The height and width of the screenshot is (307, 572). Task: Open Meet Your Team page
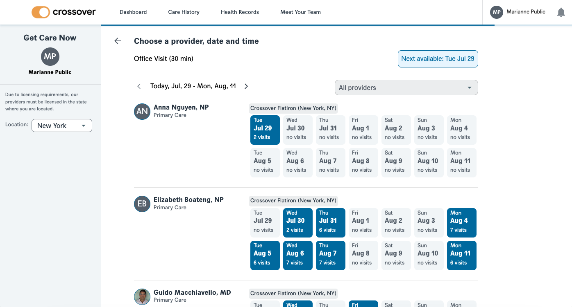coord(300,12)
